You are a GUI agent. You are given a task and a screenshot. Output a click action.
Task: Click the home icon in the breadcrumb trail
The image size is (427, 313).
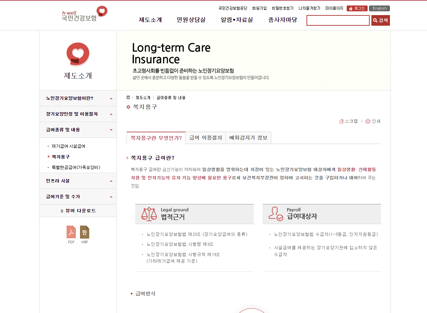pyautogui.click(x=128, y=97)
